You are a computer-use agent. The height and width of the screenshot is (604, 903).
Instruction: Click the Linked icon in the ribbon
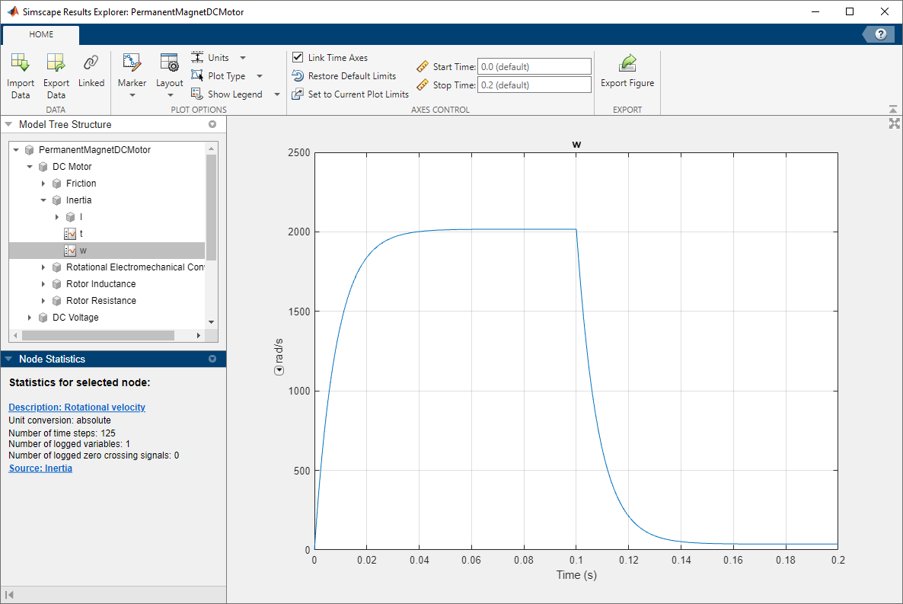(91, 63)
